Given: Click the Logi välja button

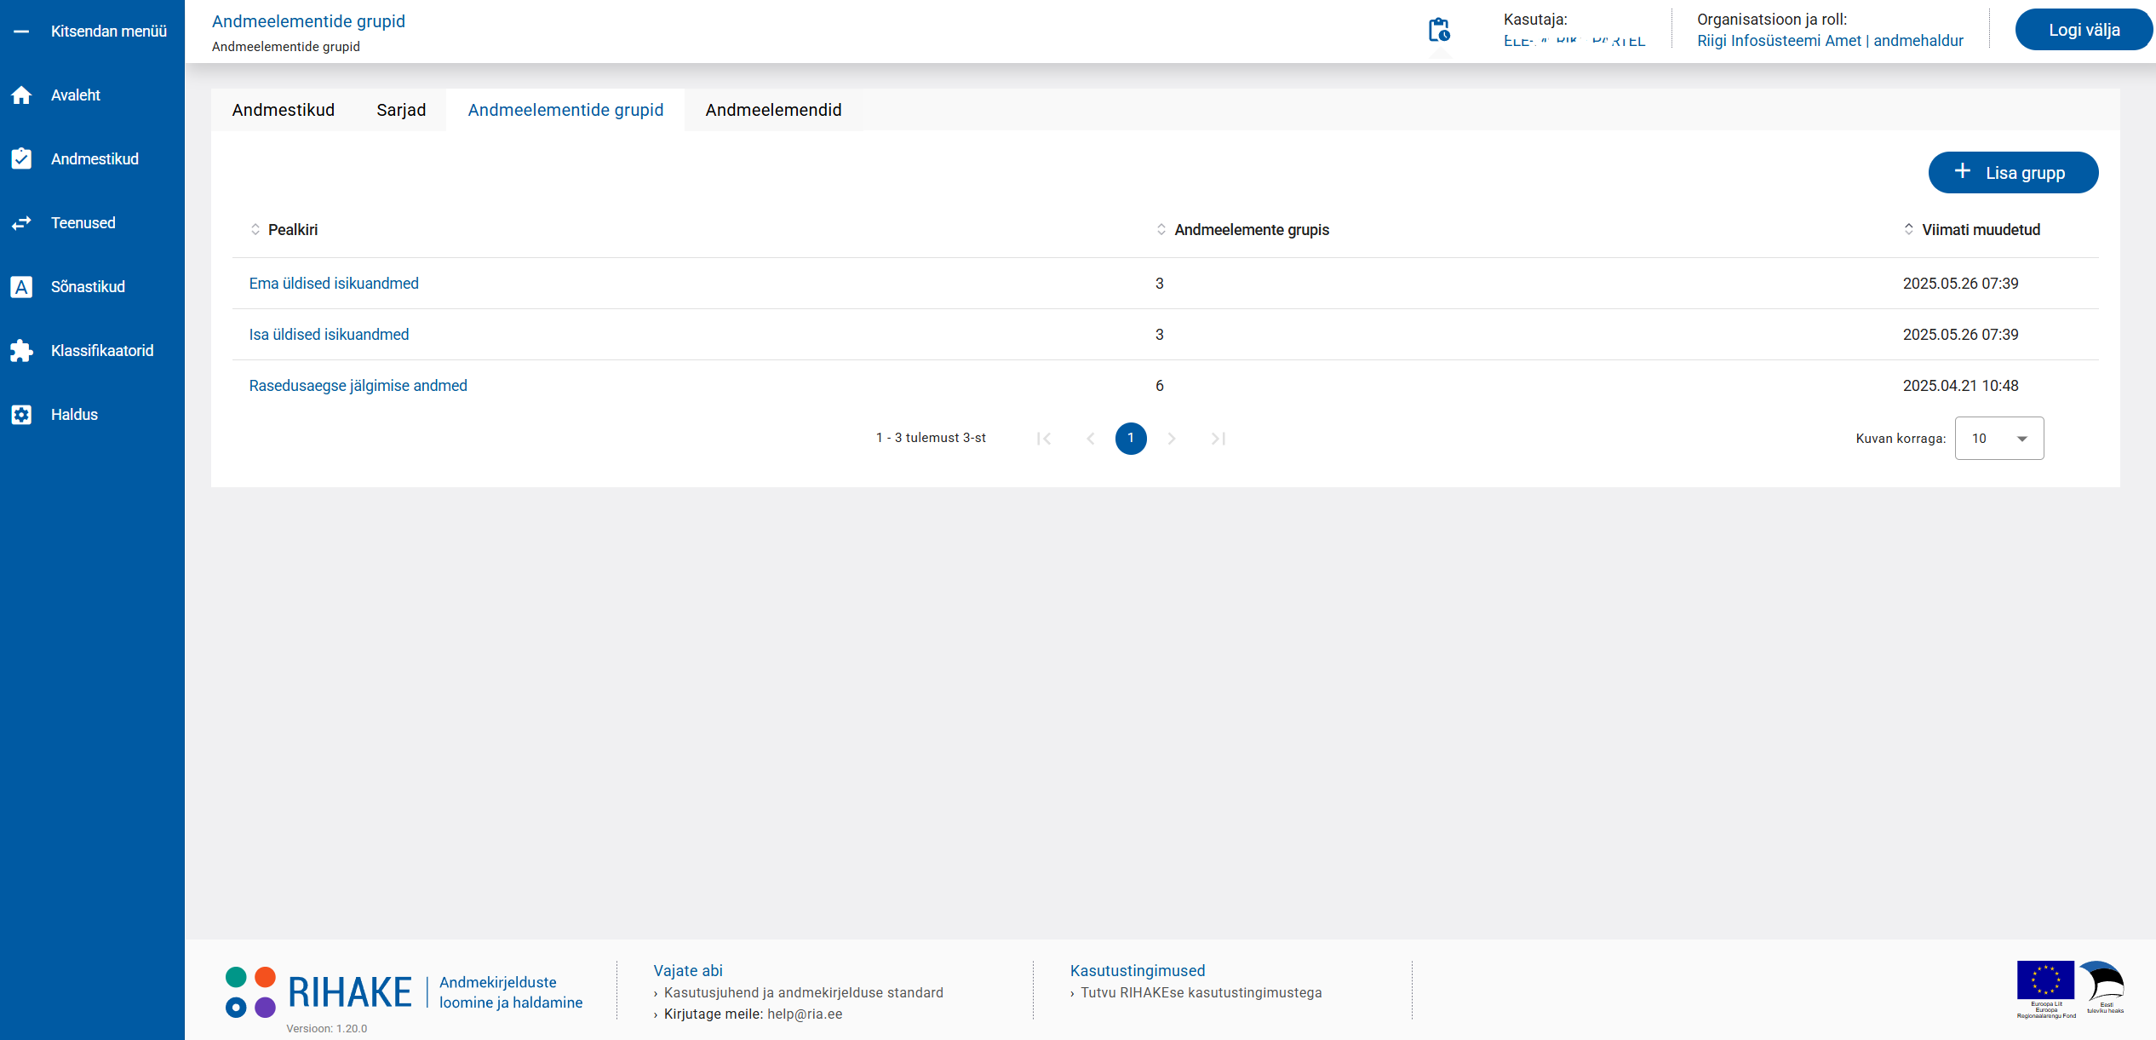Looking at the screenshot, I should click(2083, 31).
